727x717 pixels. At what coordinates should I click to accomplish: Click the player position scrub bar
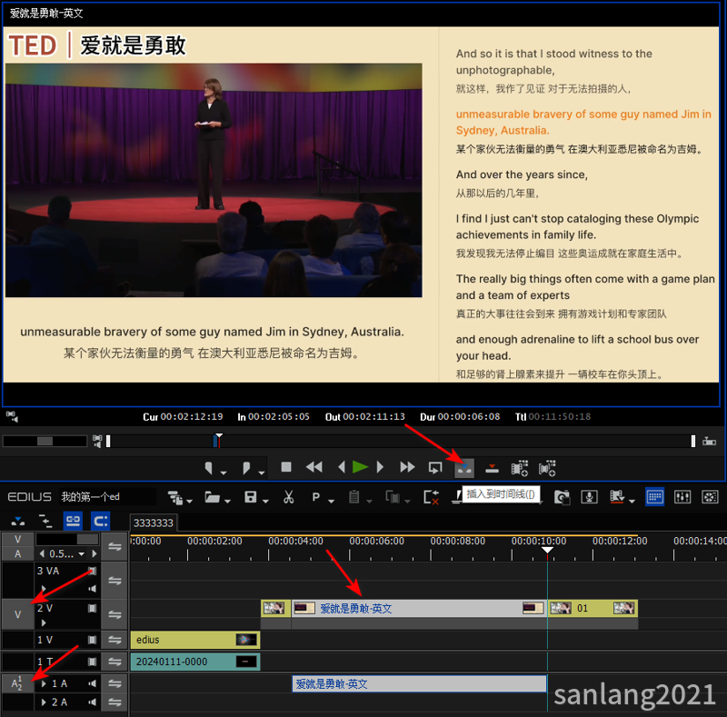(x=400, y=441)
